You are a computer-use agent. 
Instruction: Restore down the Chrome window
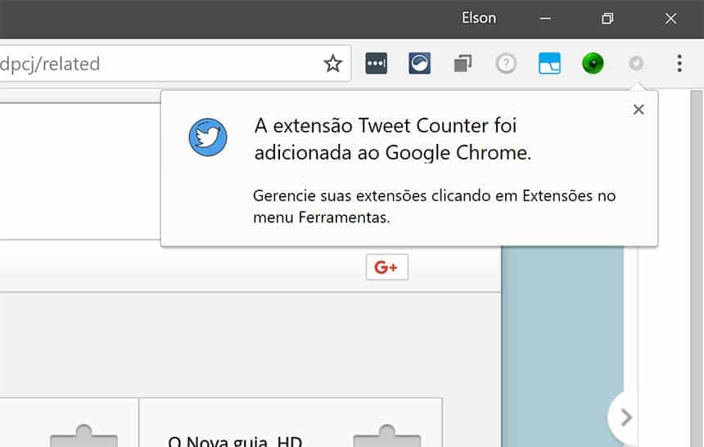point(607,18)
